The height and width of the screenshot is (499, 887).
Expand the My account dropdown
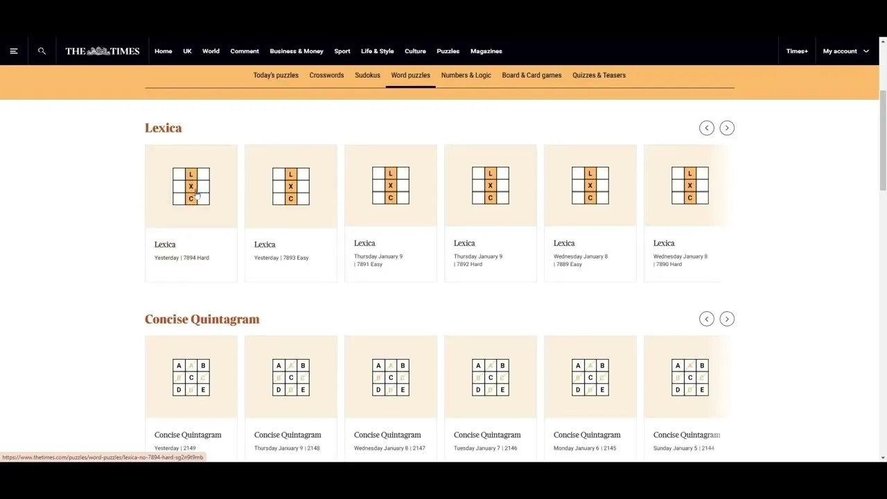(x=845, y=51)
